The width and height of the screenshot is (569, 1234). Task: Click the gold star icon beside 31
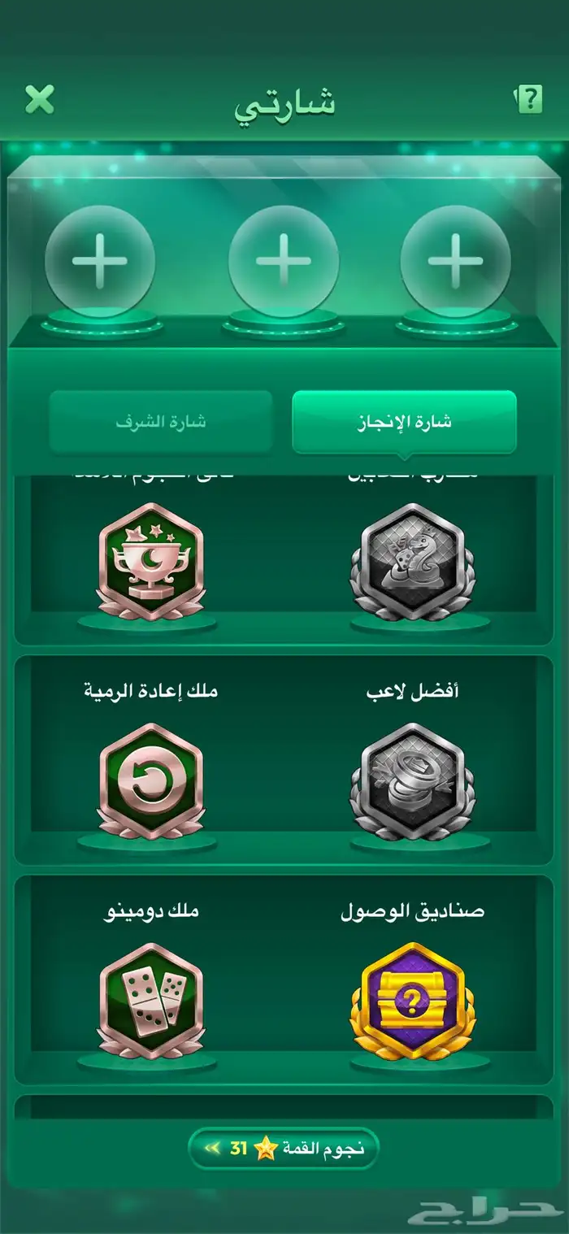265,1149
